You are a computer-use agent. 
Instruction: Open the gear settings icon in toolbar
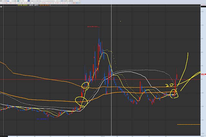point(72,1)
